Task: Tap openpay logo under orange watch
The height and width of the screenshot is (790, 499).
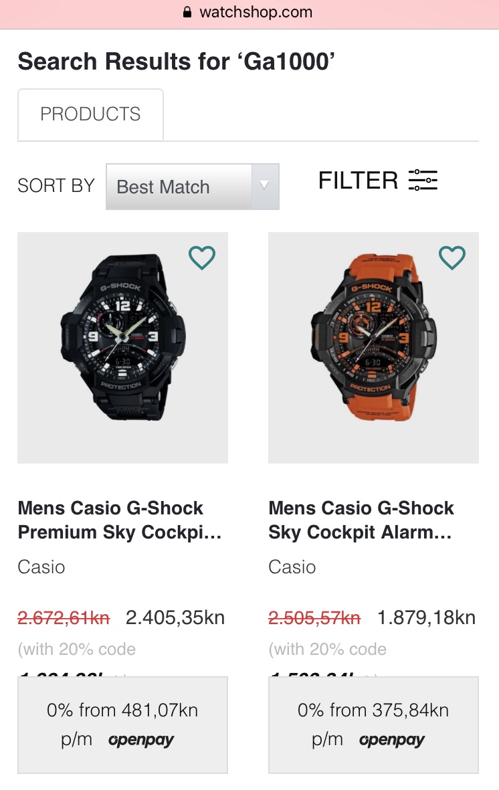Action: point(392,740)
